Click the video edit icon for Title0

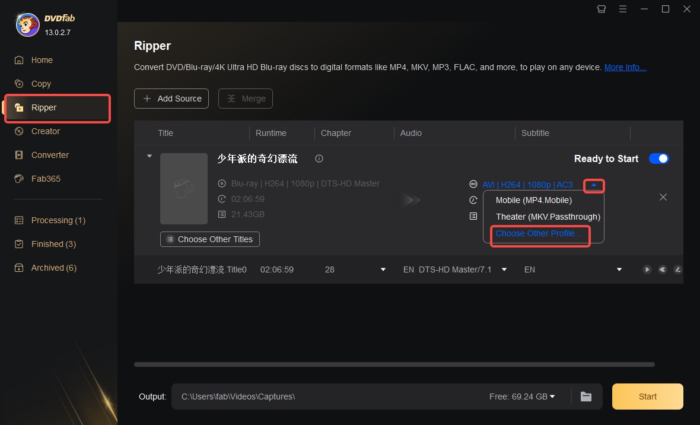pos(677,269)
